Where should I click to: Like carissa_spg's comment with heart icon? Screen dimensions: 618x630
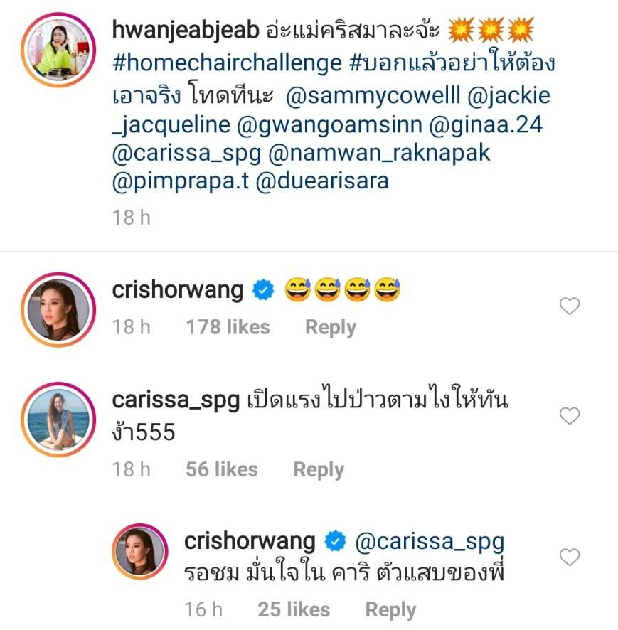click(570, 416)
